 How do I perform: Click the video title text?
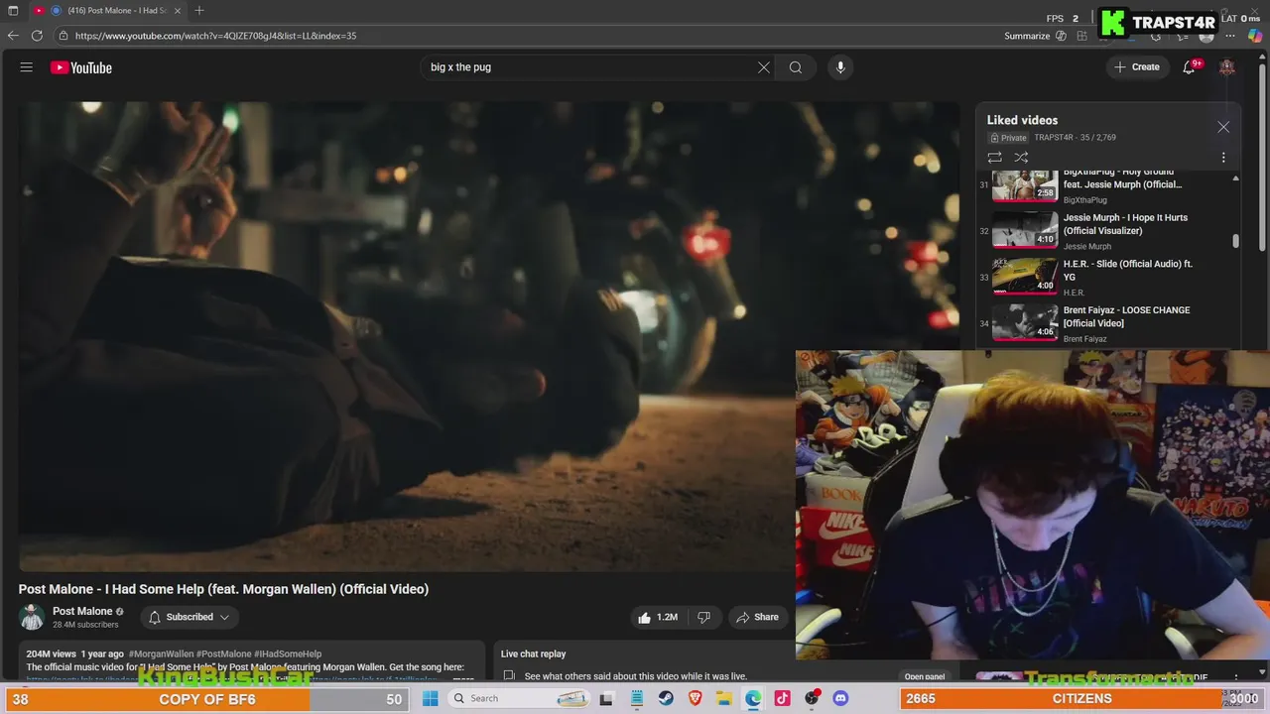tap(223, 589)
